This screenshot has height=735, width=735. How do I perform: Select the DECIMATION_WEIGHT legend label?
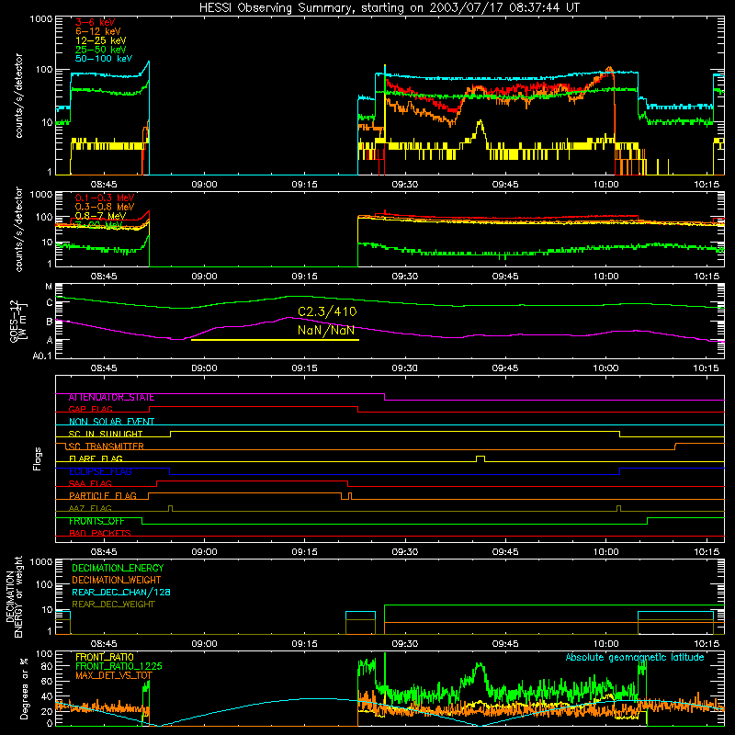click(x=117, y=580)
